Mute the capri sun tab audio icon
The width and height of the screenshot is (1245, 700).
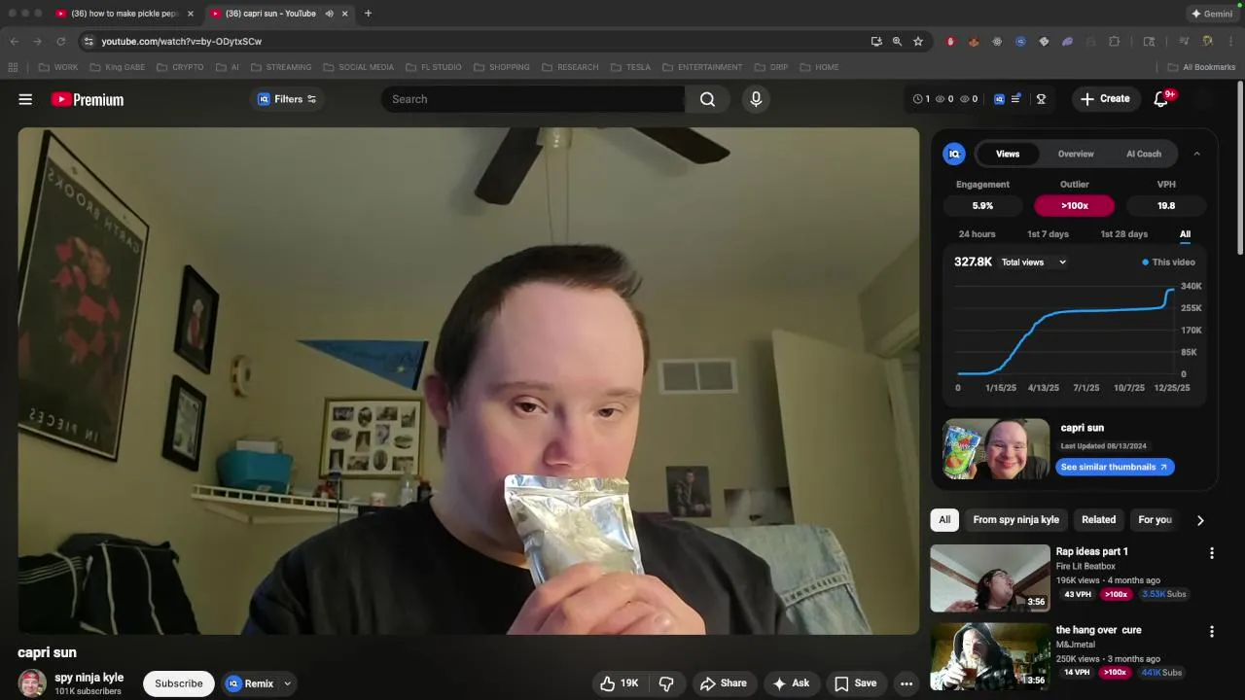coord(329,14)
